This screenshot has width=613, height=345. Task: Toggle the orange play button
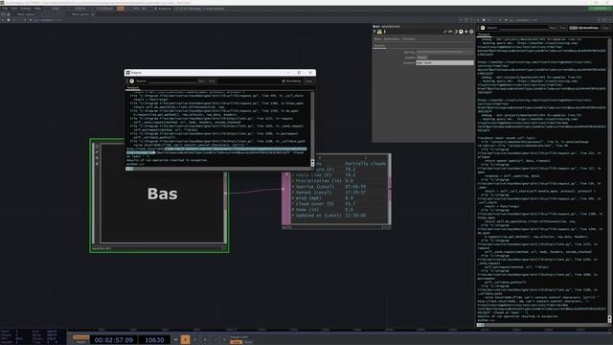185,340
